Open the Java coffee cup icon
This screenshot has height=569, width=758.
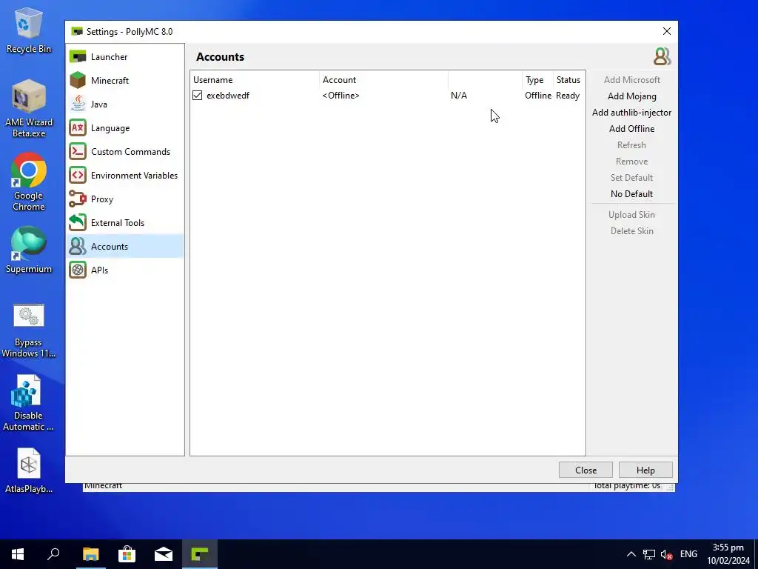pyautogui.click(x=77, y=104)
